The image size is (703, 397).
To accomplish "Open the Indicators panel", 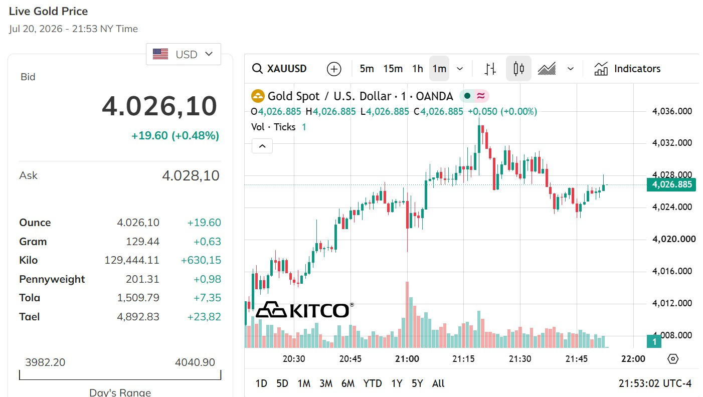I will [628, 69].
